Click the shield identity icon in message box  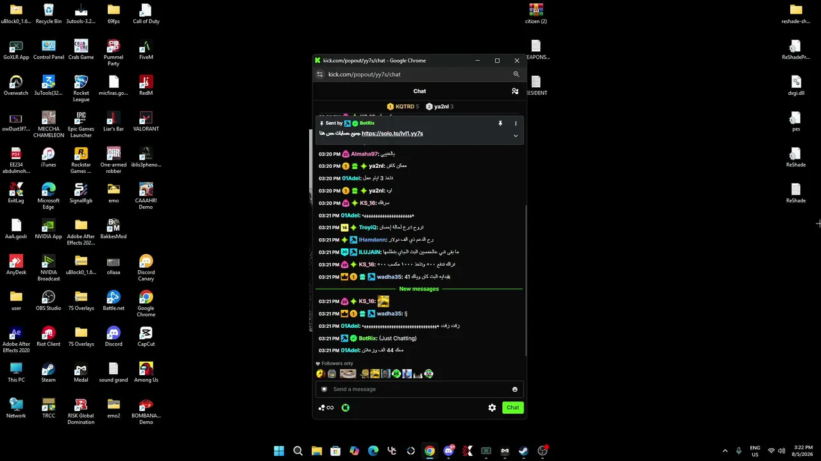pyautogui.click(x=324, y=389)
